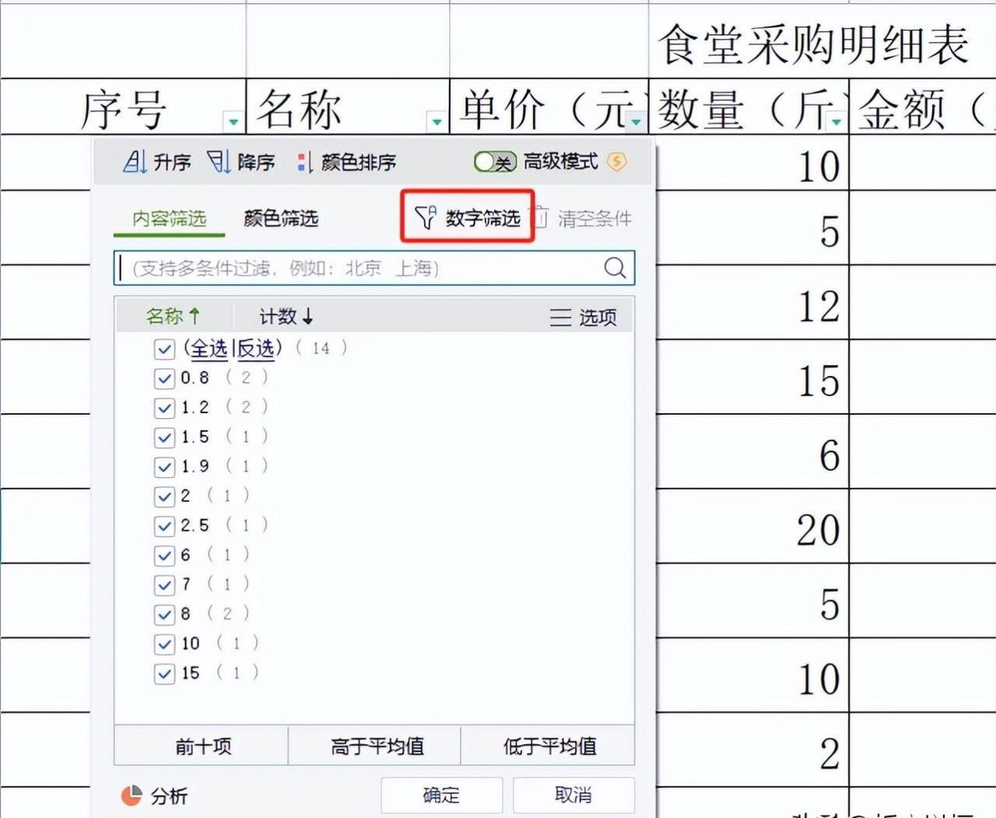The height and width of the screenshot is (818, 996).
Task: Open the 名称 column filter dropdown
Action: (x=437, y=121)
